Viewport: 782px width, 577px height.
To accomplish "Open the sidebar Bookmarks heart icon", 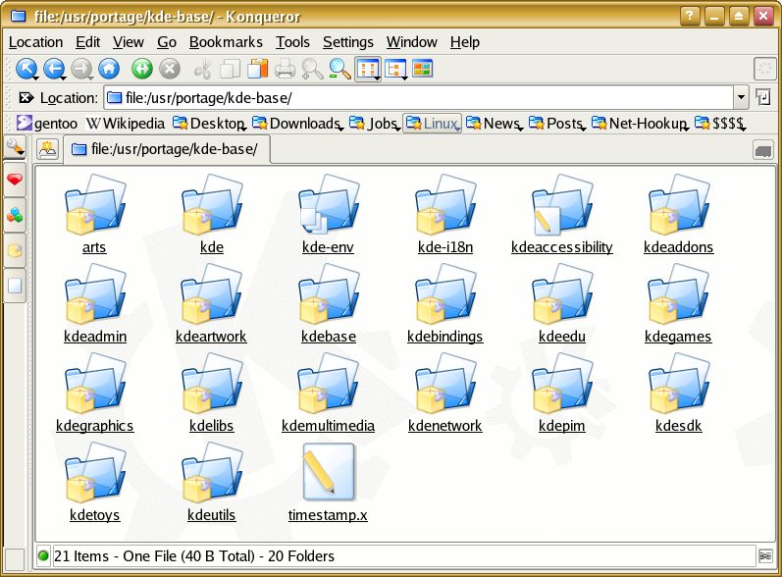I will coord(15,179).
